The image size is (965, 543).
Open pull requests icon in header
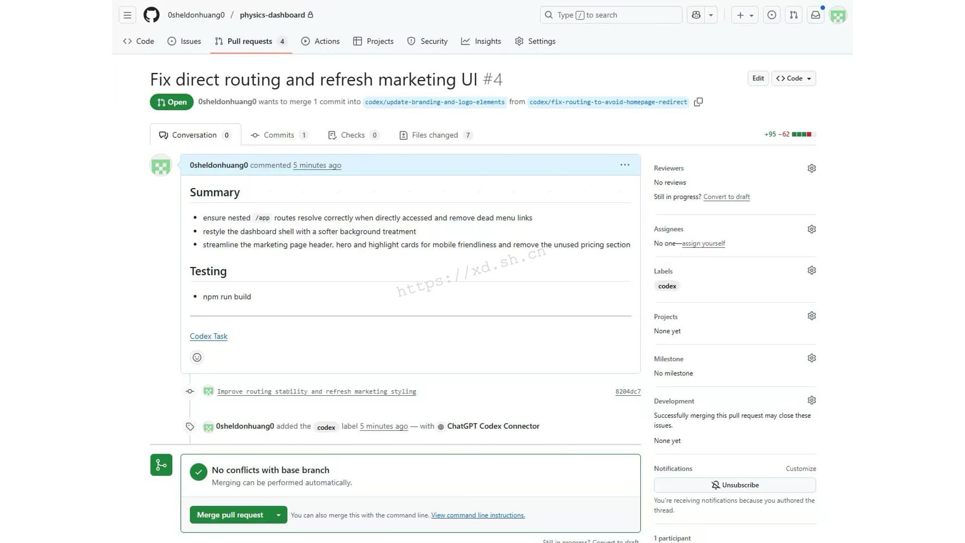pos(794,15)
